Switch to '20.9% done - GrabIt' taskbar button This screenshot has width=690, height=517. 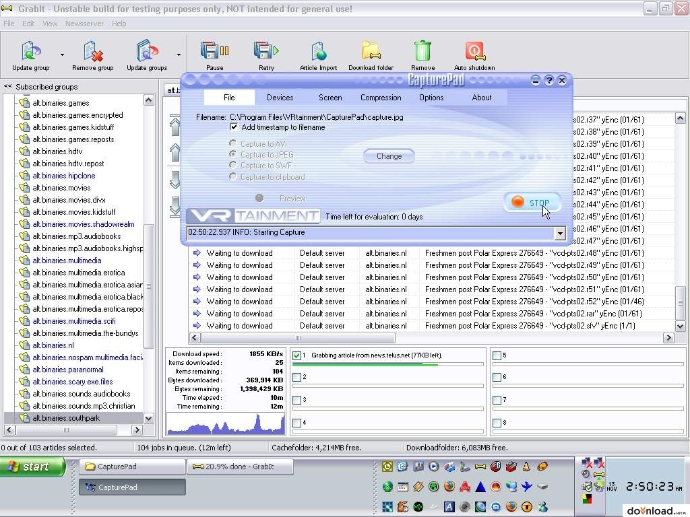(240, 467)
